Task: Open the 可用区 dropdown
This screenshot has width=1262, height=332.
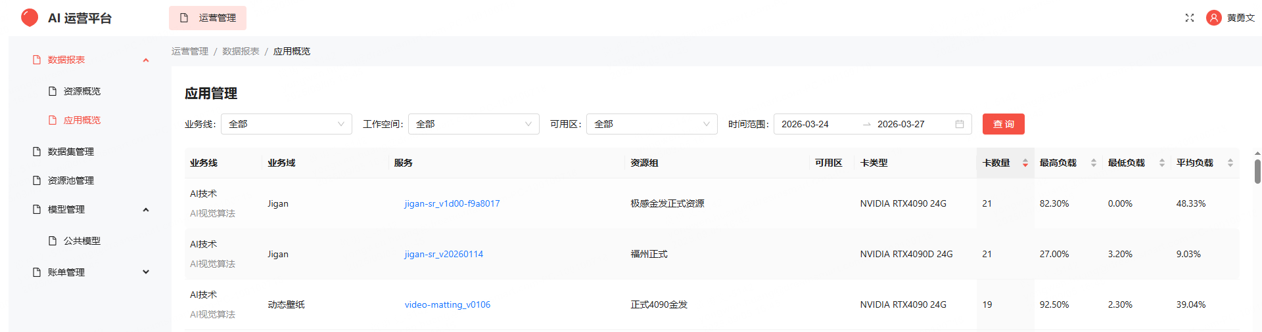Action: coord(651,124)
